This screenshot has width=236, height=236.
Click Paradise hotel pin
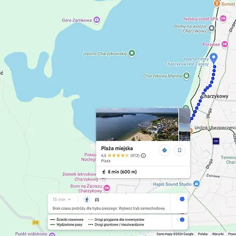(x=224, y=45)
